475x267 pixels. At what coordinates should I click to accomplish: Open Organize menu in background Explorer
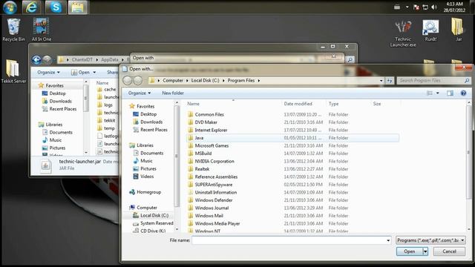pos(48,73)
